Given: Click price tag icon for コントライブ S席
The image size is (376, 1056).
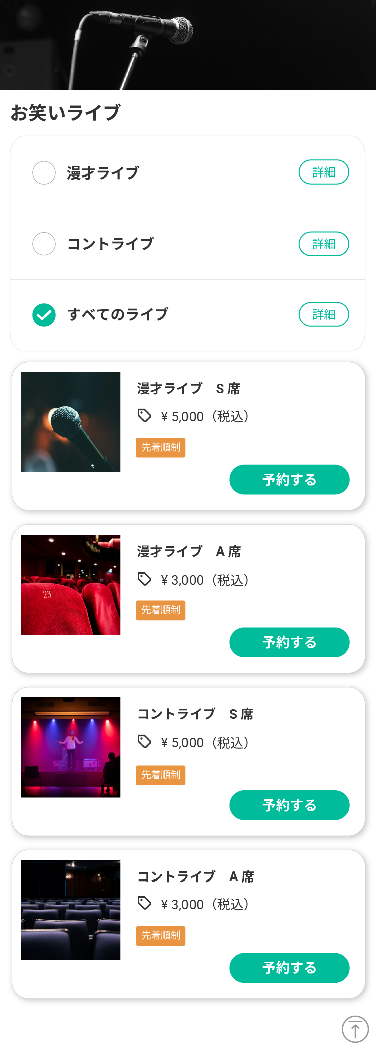Looking at the screenshot, I should tap(144, 742).
